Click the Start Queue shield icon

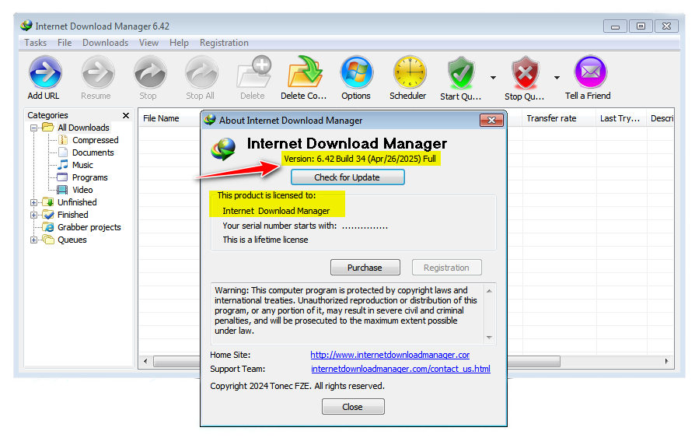461,73
